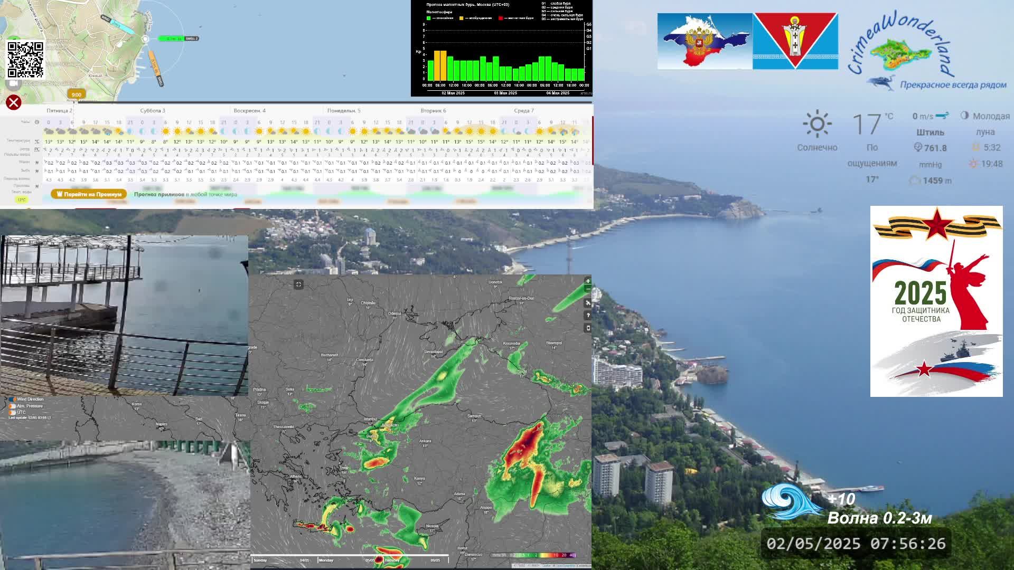This screenshot has height=570, width=1014.
Task: Click the webcam camera icon on map
Action: 13,83
